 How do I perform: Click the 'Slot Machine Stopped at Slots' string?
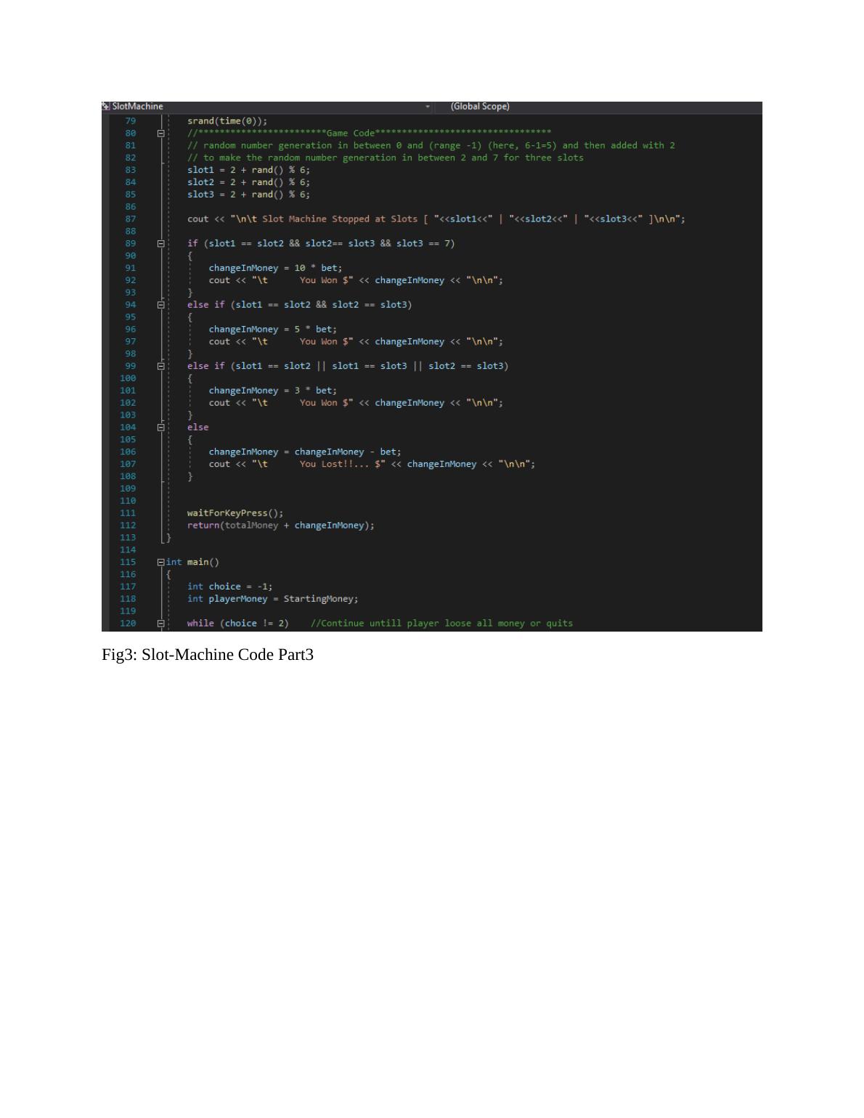point(339,219)
